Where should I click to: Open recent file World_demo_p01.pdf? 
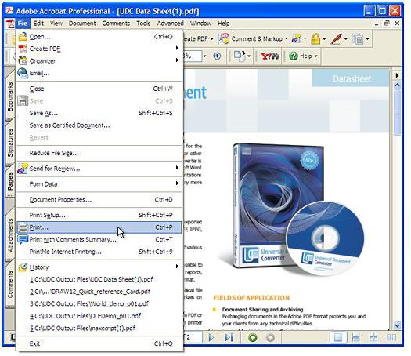pyautogui.click(x=99, y=303)
